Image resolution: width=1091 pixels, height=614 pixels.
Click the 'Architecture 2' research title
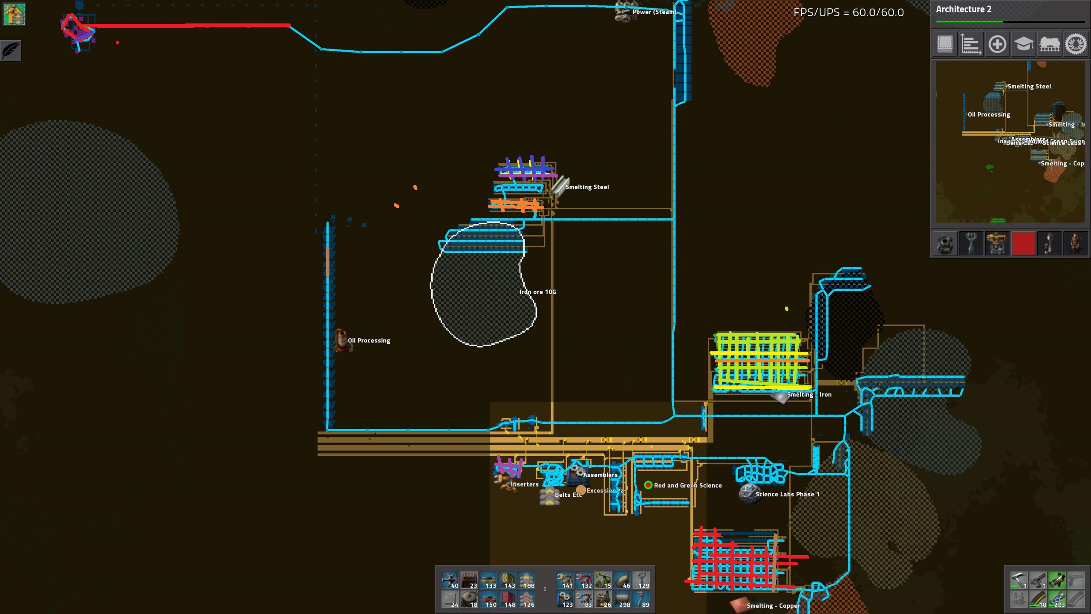pos(964,9)
